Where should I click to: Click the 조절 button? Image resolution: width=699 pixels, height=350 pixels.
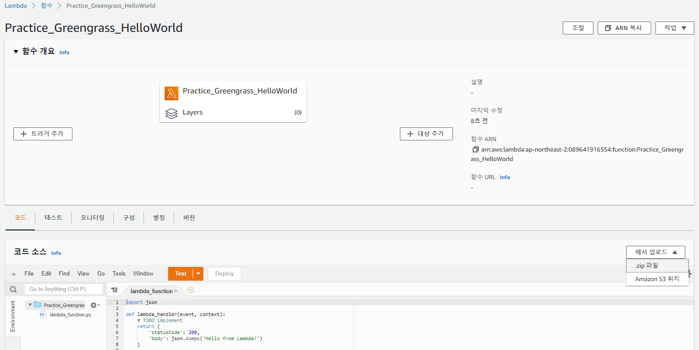(x=578, y=28)
